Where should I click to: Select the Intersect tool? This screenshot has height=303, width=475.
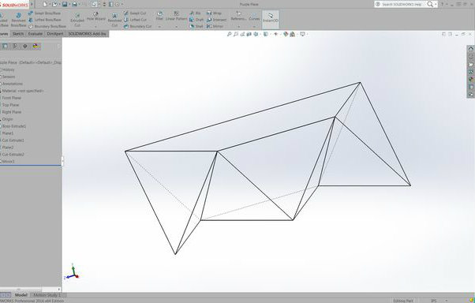click(217, 20)
